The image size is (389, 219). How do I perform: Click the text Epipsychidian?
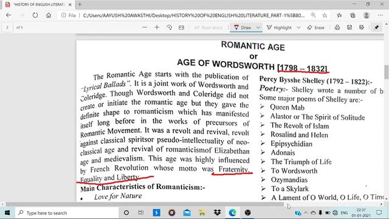pyautogui.click(x=292, y=144)
